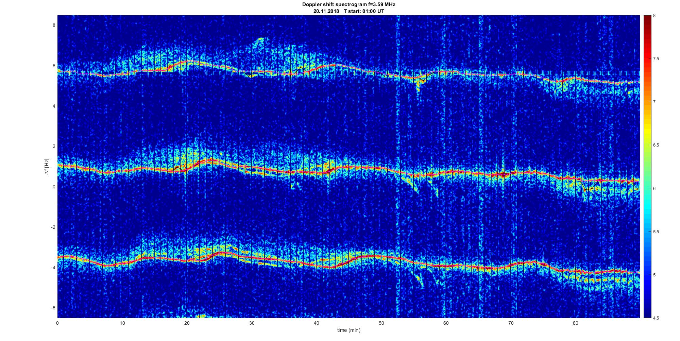The width and height of the screenshot is (680, 341).
Task: Click x-axis tick label "10"
Action: click(x=122, y=323)
